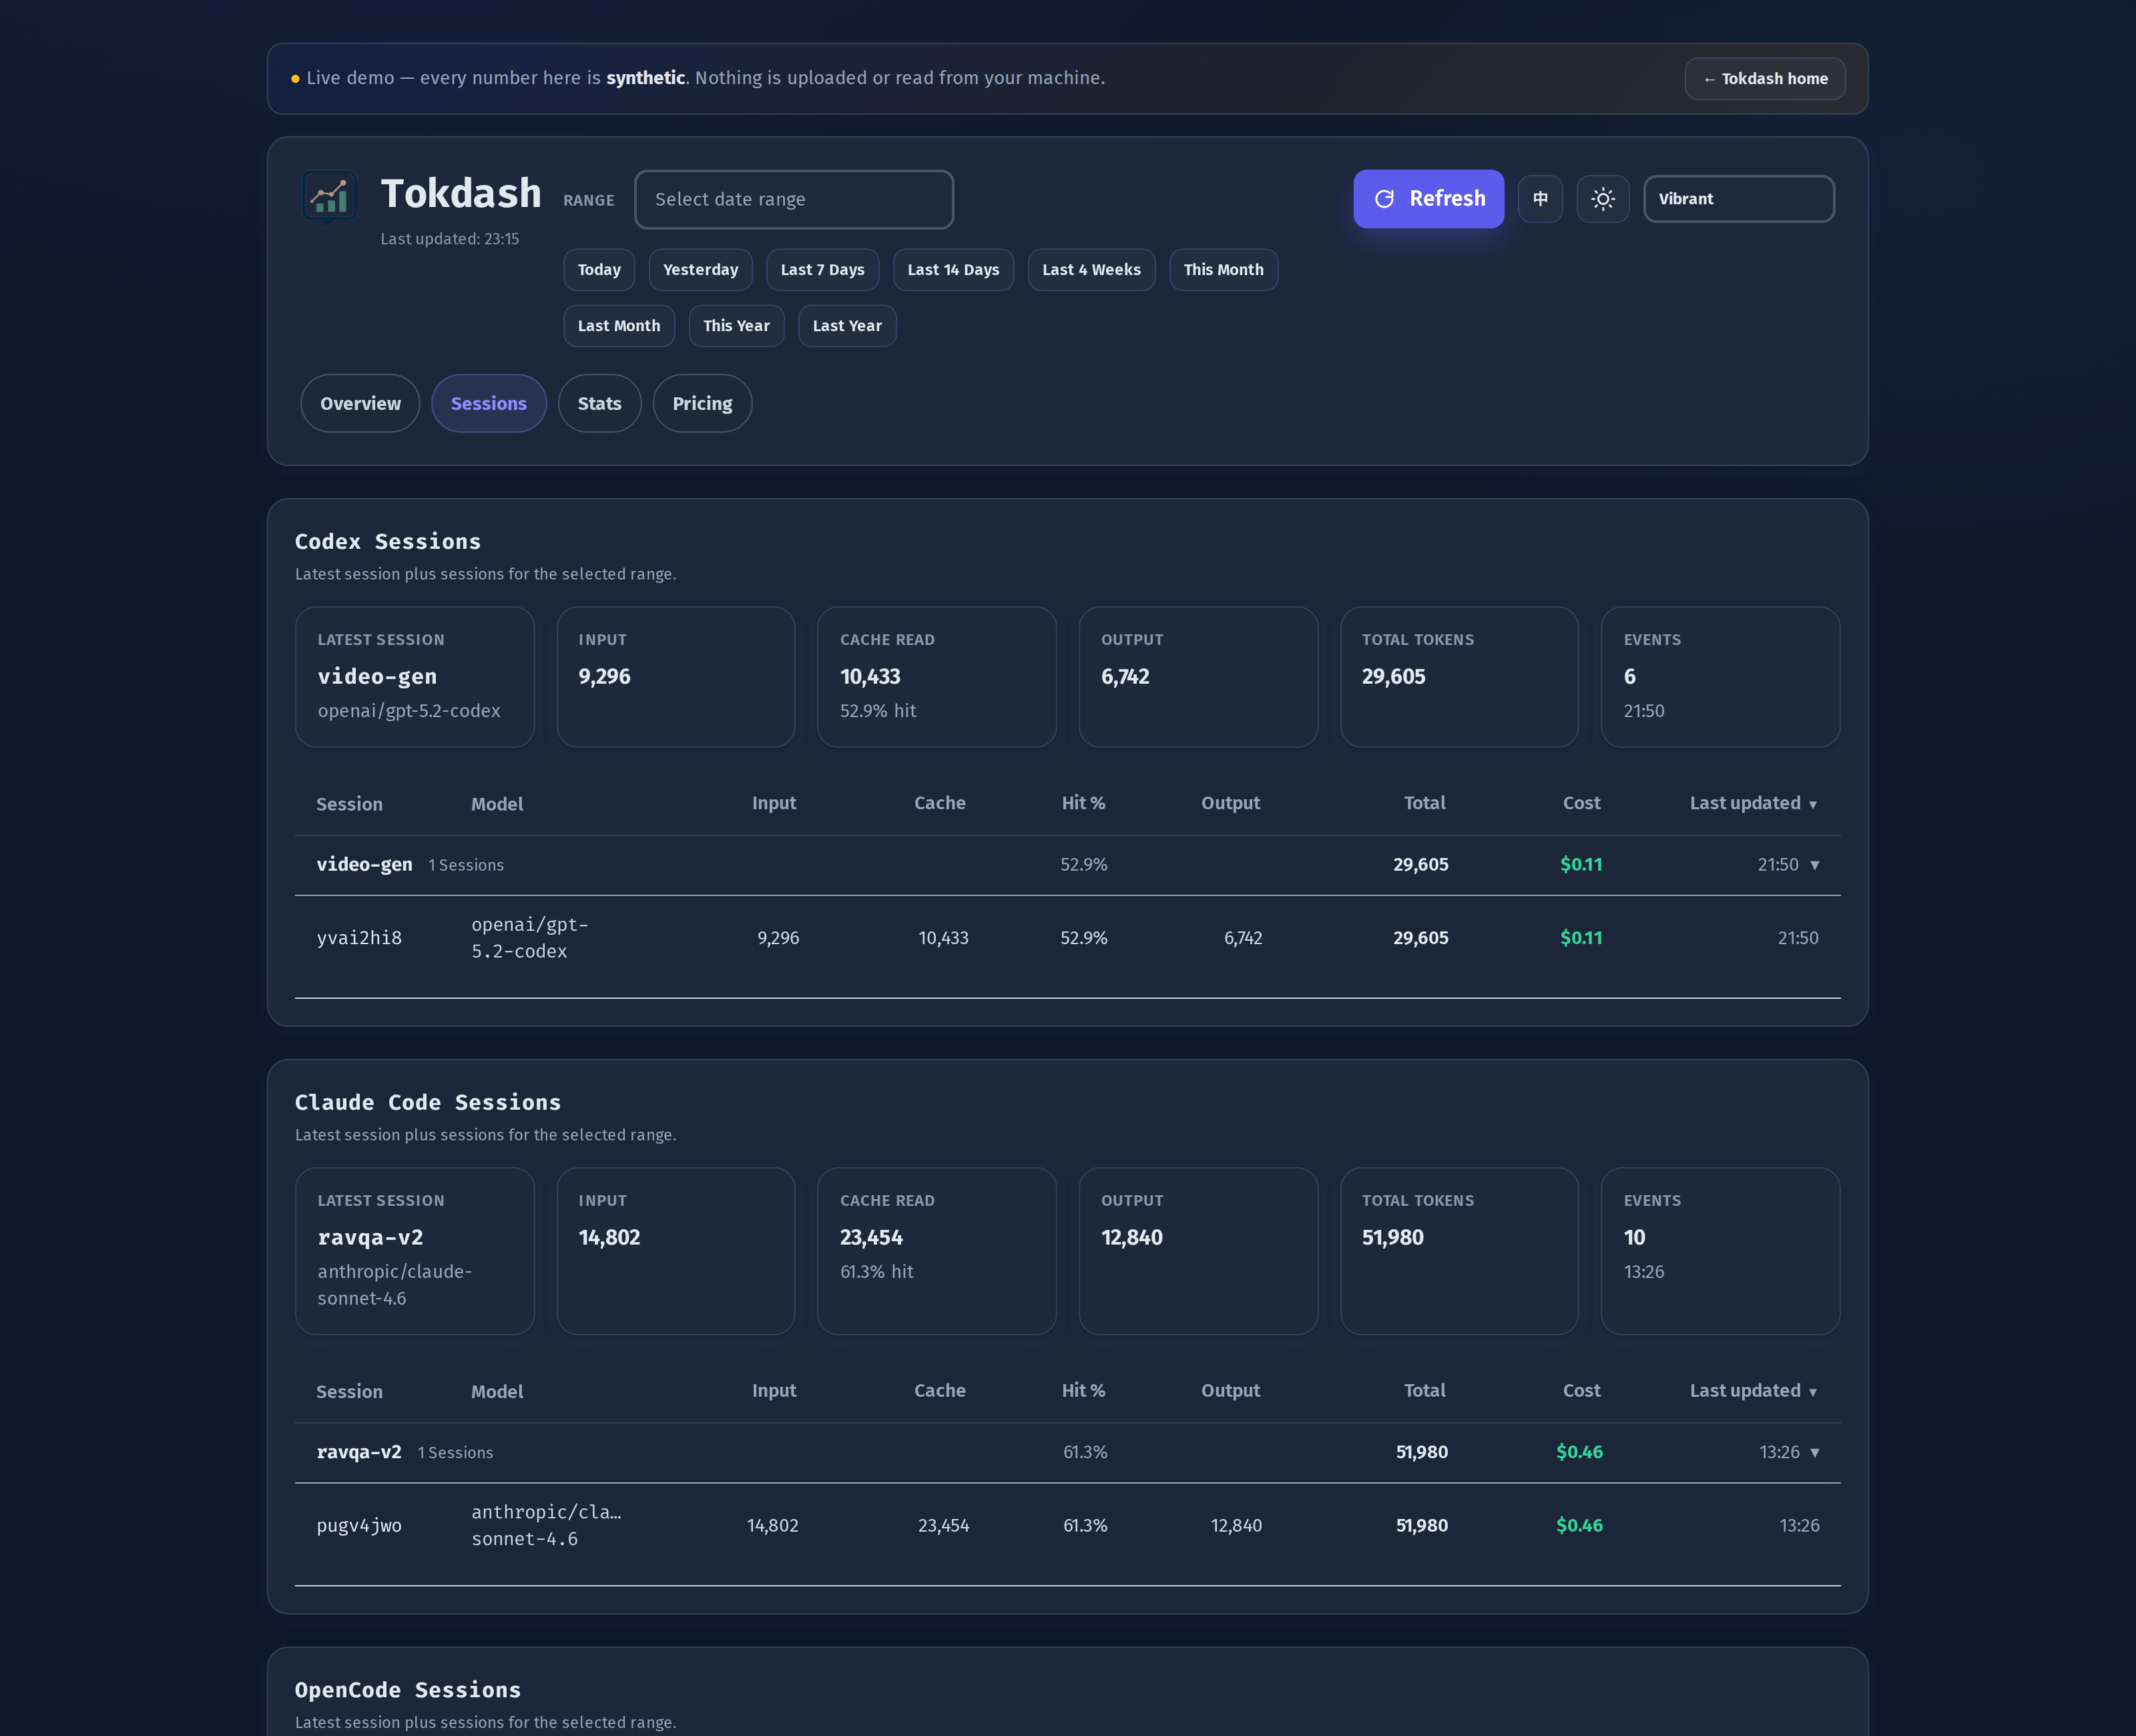Image resolution: width=2136 pixels, height=1736 pixels.
Task: Sort Codex table by Last updated
Action: coord(1753,803)
